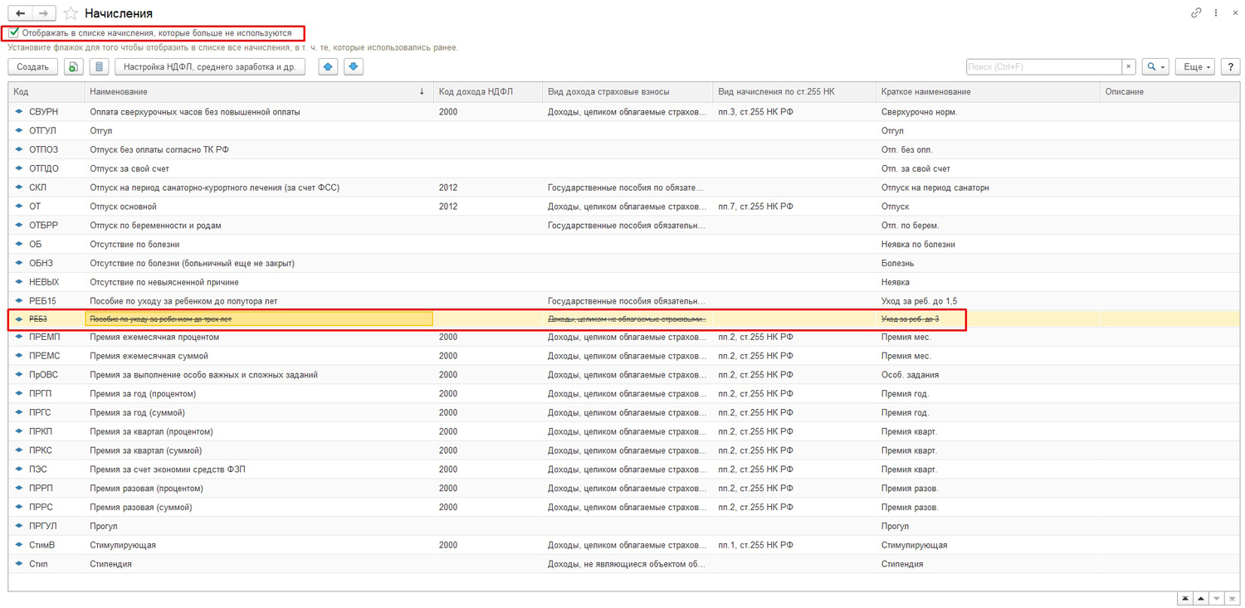Viewport: 1245px width, 608px height.
Task: Move item up with blue up arrow
Action: click(328, 67)
